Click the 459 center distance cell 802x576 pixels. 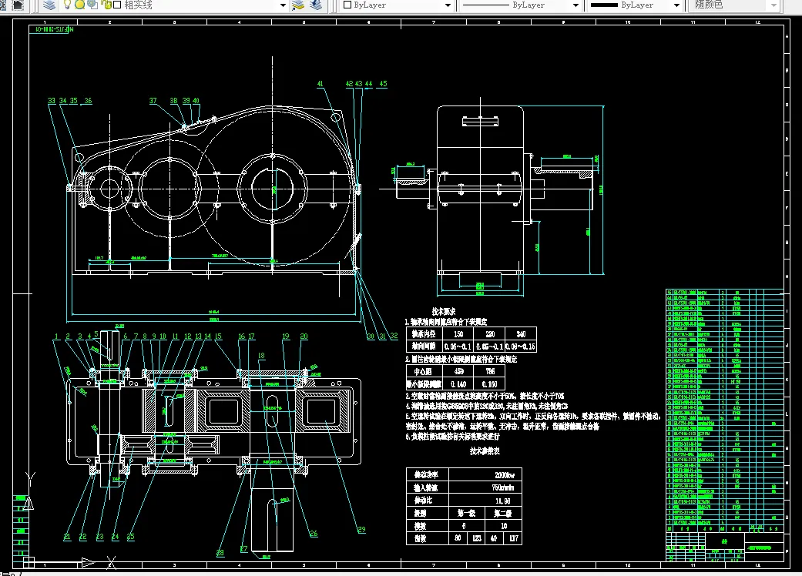pos(458,372)
